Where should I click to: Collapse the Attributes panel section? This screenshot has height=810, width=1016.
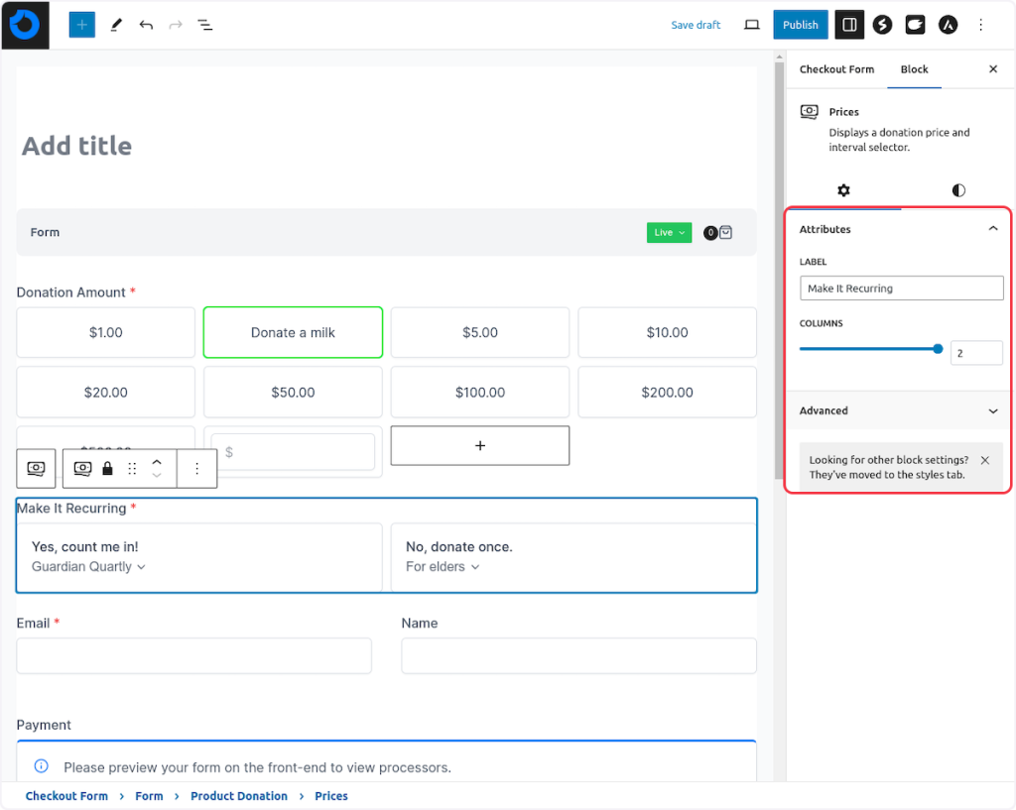992,229
